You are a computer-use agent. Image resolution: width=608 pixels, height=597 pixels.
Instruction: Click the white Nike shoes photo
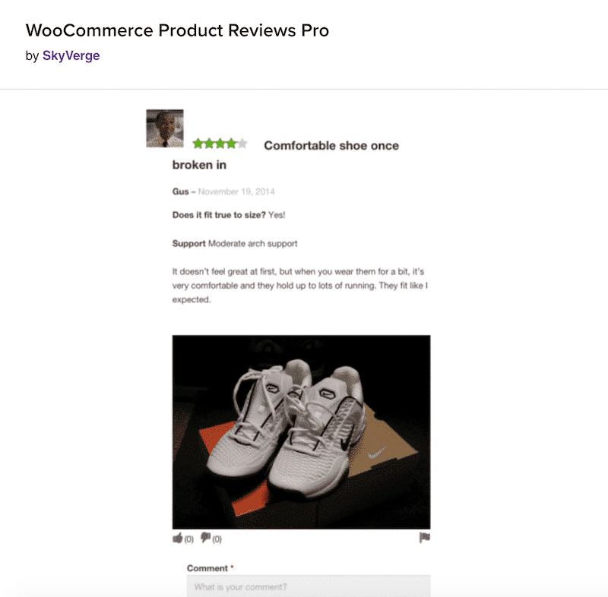[x=302, y=433]
